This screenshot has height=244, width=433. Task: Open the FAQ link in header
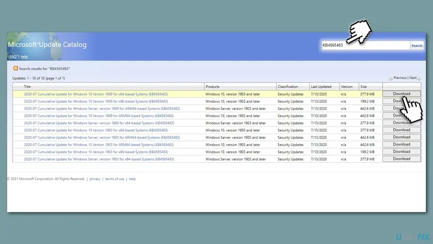click(13, 57)
